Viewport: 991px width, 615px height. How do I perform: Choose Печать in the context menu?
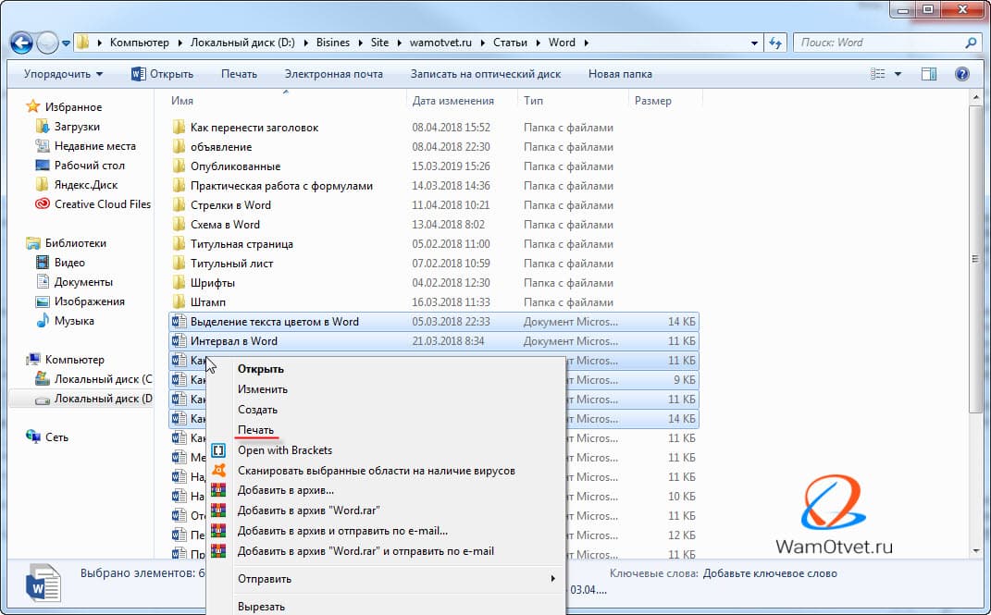tap(255, 430)
